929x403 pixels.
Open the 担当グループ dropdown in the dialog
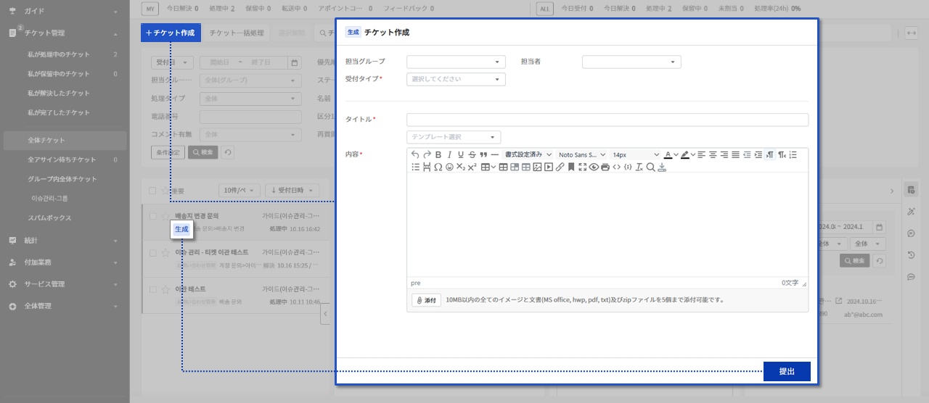[456, 62]
